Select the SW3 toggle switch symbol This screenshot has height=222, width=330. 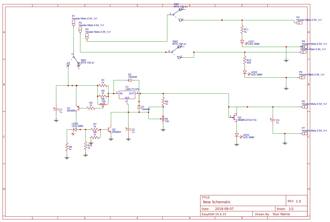tap(73, 61)
